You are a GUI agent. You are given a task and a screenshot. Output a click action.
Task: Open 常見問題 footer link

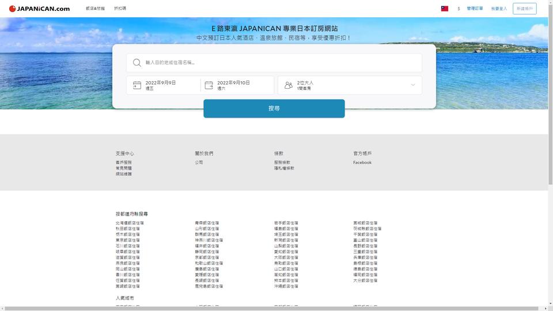(x=123, y=168)
